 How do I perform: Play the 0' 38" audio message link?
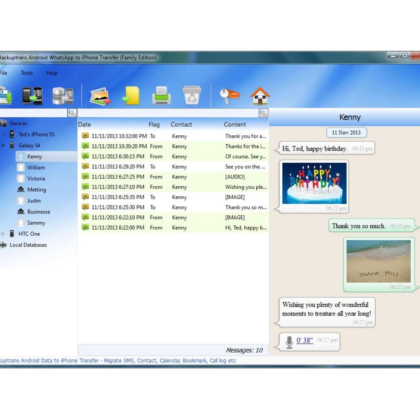[x=305, y=340]
